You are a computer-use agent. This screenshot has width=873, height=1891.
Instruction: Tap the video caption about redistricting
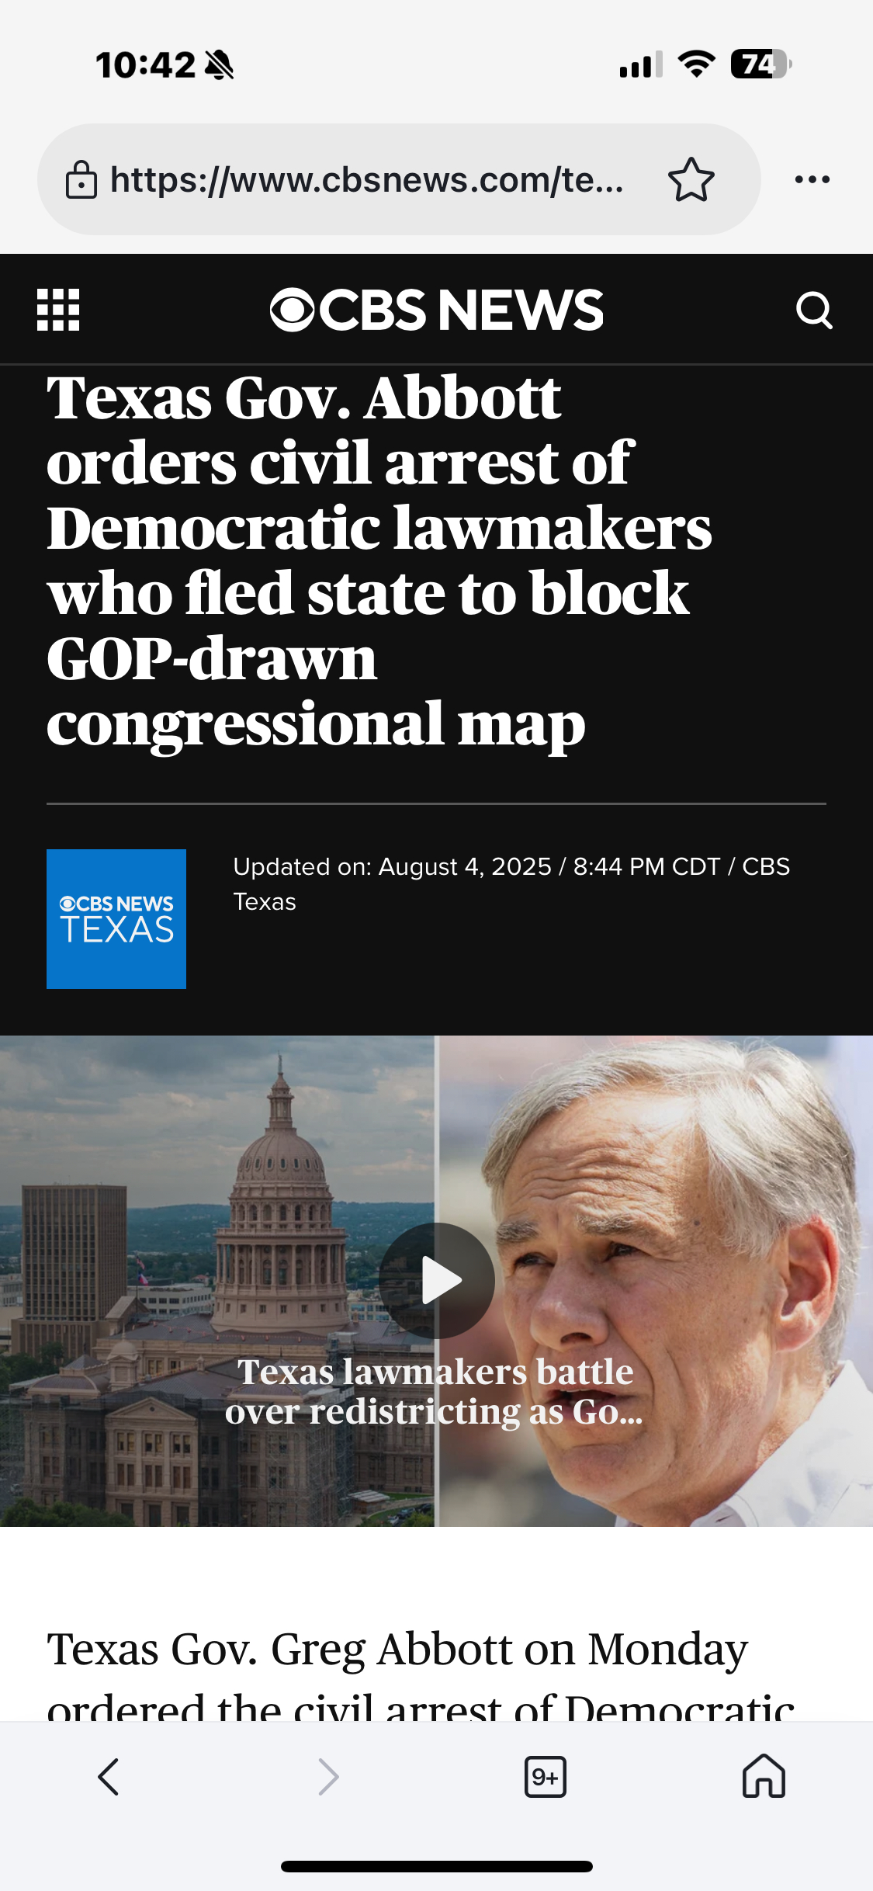435,1392
